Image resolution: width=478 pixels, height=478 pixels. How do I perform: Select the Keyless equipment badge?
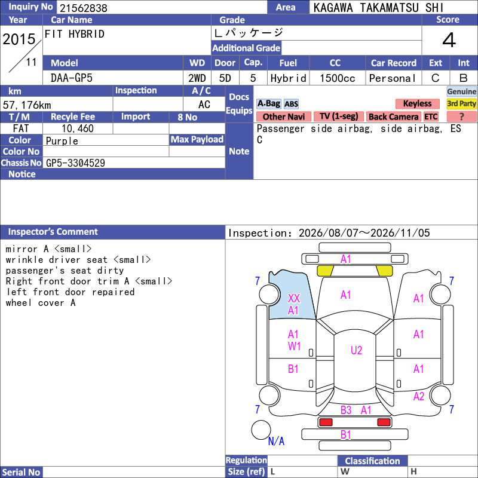coord(417,103)
